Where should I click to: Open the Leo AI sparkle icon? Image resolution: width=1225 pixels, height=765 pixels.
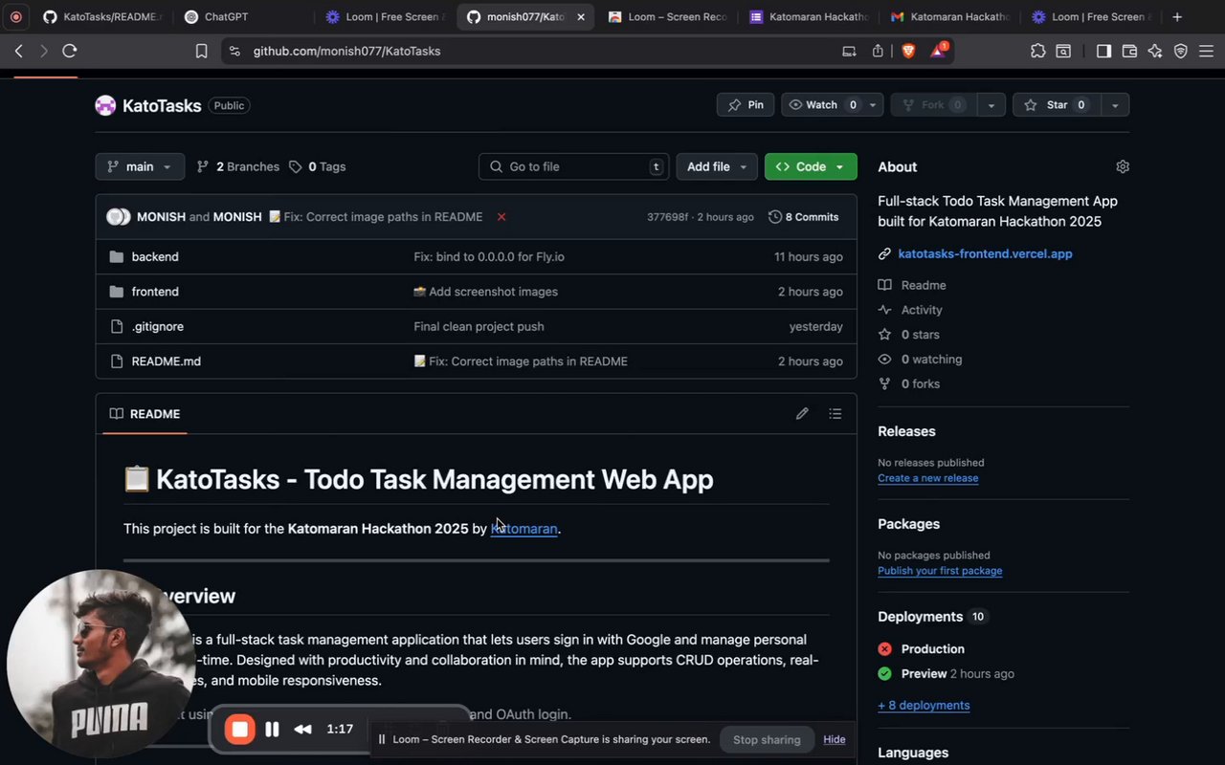click(1155, 51)
